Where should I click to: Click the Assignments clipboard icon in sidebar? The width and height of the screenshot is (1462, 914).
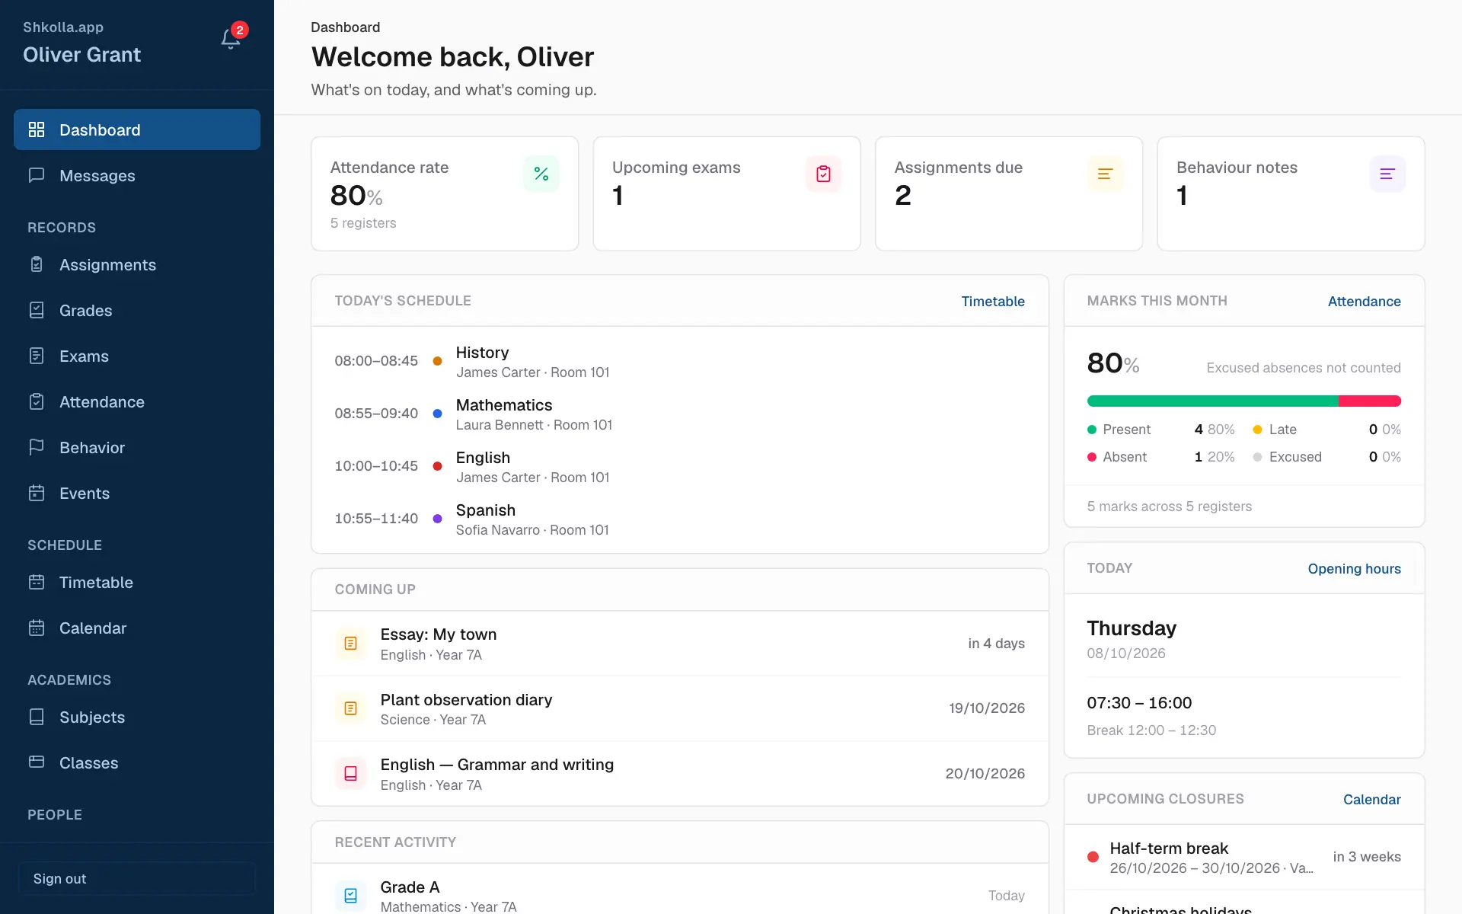click(37, 264)
